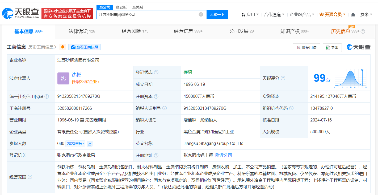Click help icon beside 统一社会信用代码
The width and height of the screenshot is (378, 195).
pyautogui.click(x=47, y=96)
